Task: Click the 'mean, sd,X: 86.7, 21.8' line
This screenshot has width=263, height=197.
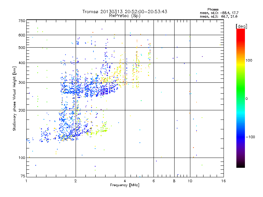Action: pos(219,16)
